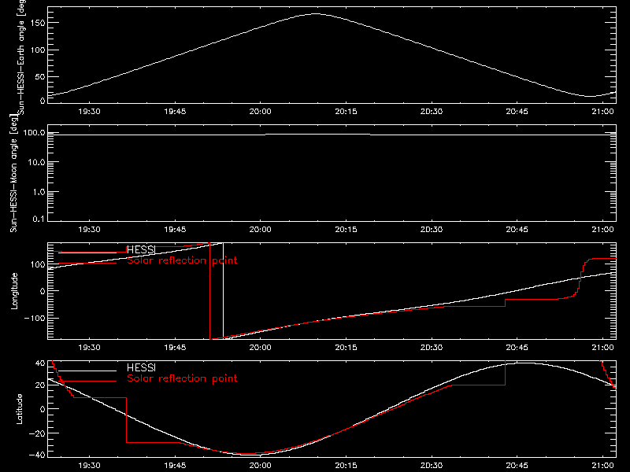Select HESSI legend label in Longitude plot
The image size is (630, 472).
[x=141, y=250]
